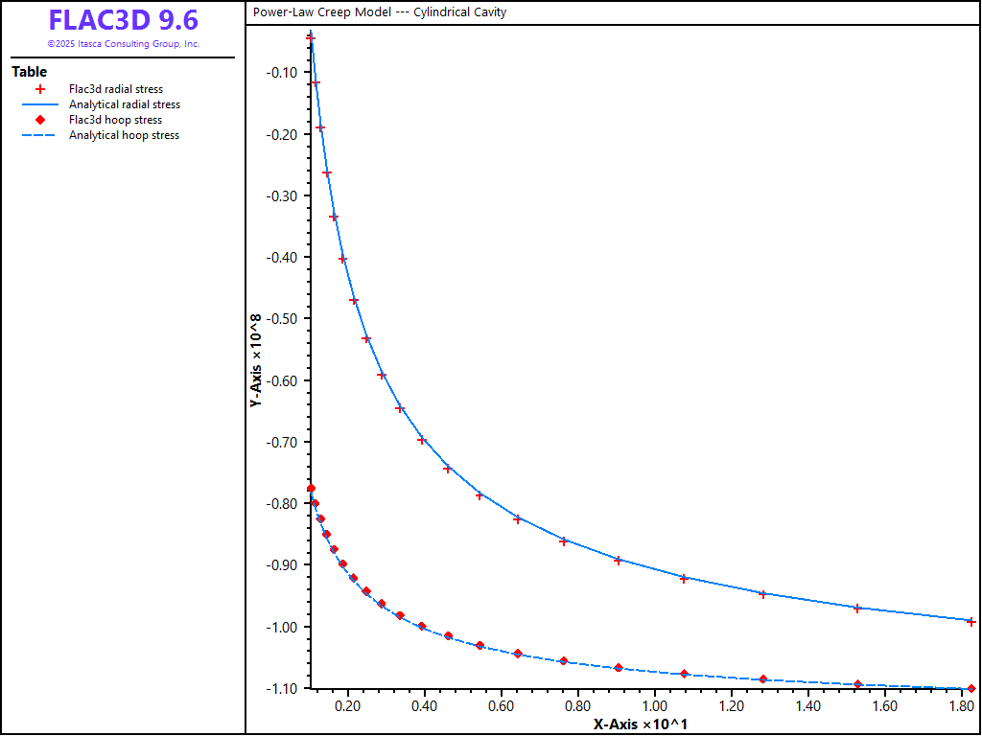Click the rightmost red plus radial stress point
Image resolution: width=982 pixels, height=736 pixels.
[970, 622]
